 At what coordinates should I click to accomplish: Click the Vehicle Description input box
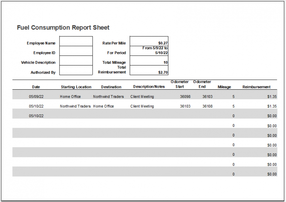click(x=76, y=61)
